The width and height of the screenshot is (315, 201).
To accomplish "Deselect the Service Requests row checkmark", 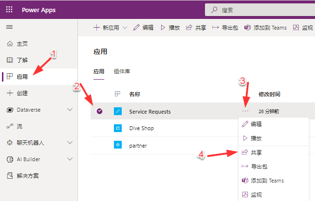I will point(99,111).
